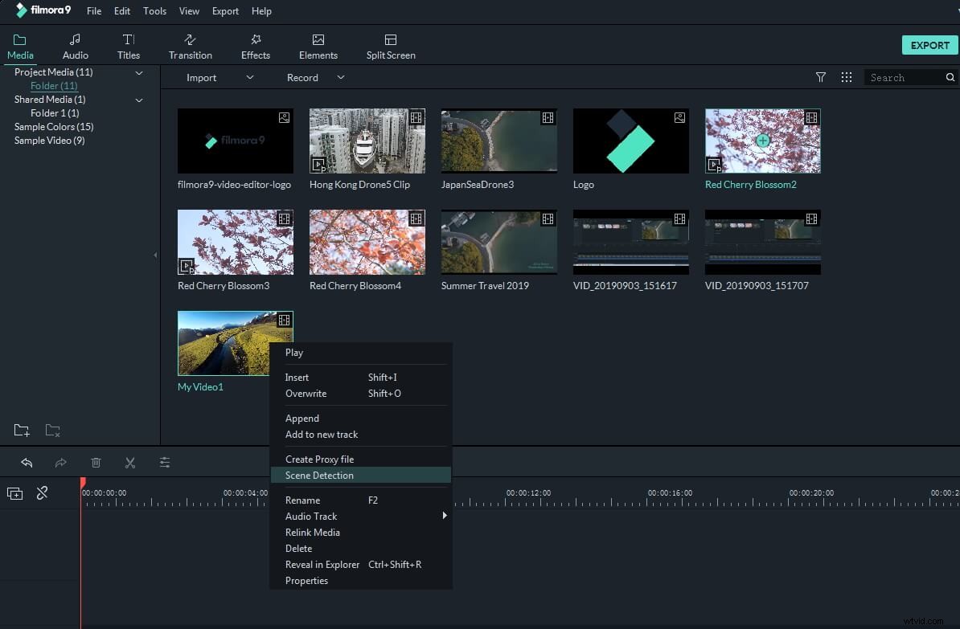Switch to the Transition tab
Viewport: 960px width, 629px height.
(x=190, y=45)
